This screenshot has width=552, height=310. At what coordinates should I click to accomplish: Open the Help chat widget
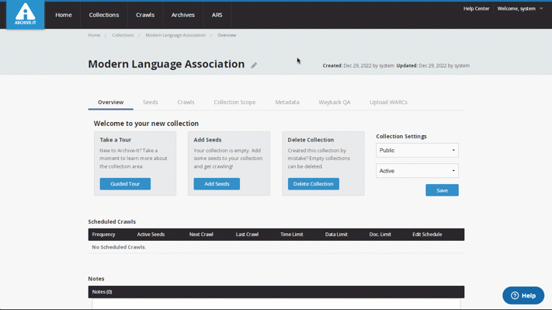pos(523,295)
